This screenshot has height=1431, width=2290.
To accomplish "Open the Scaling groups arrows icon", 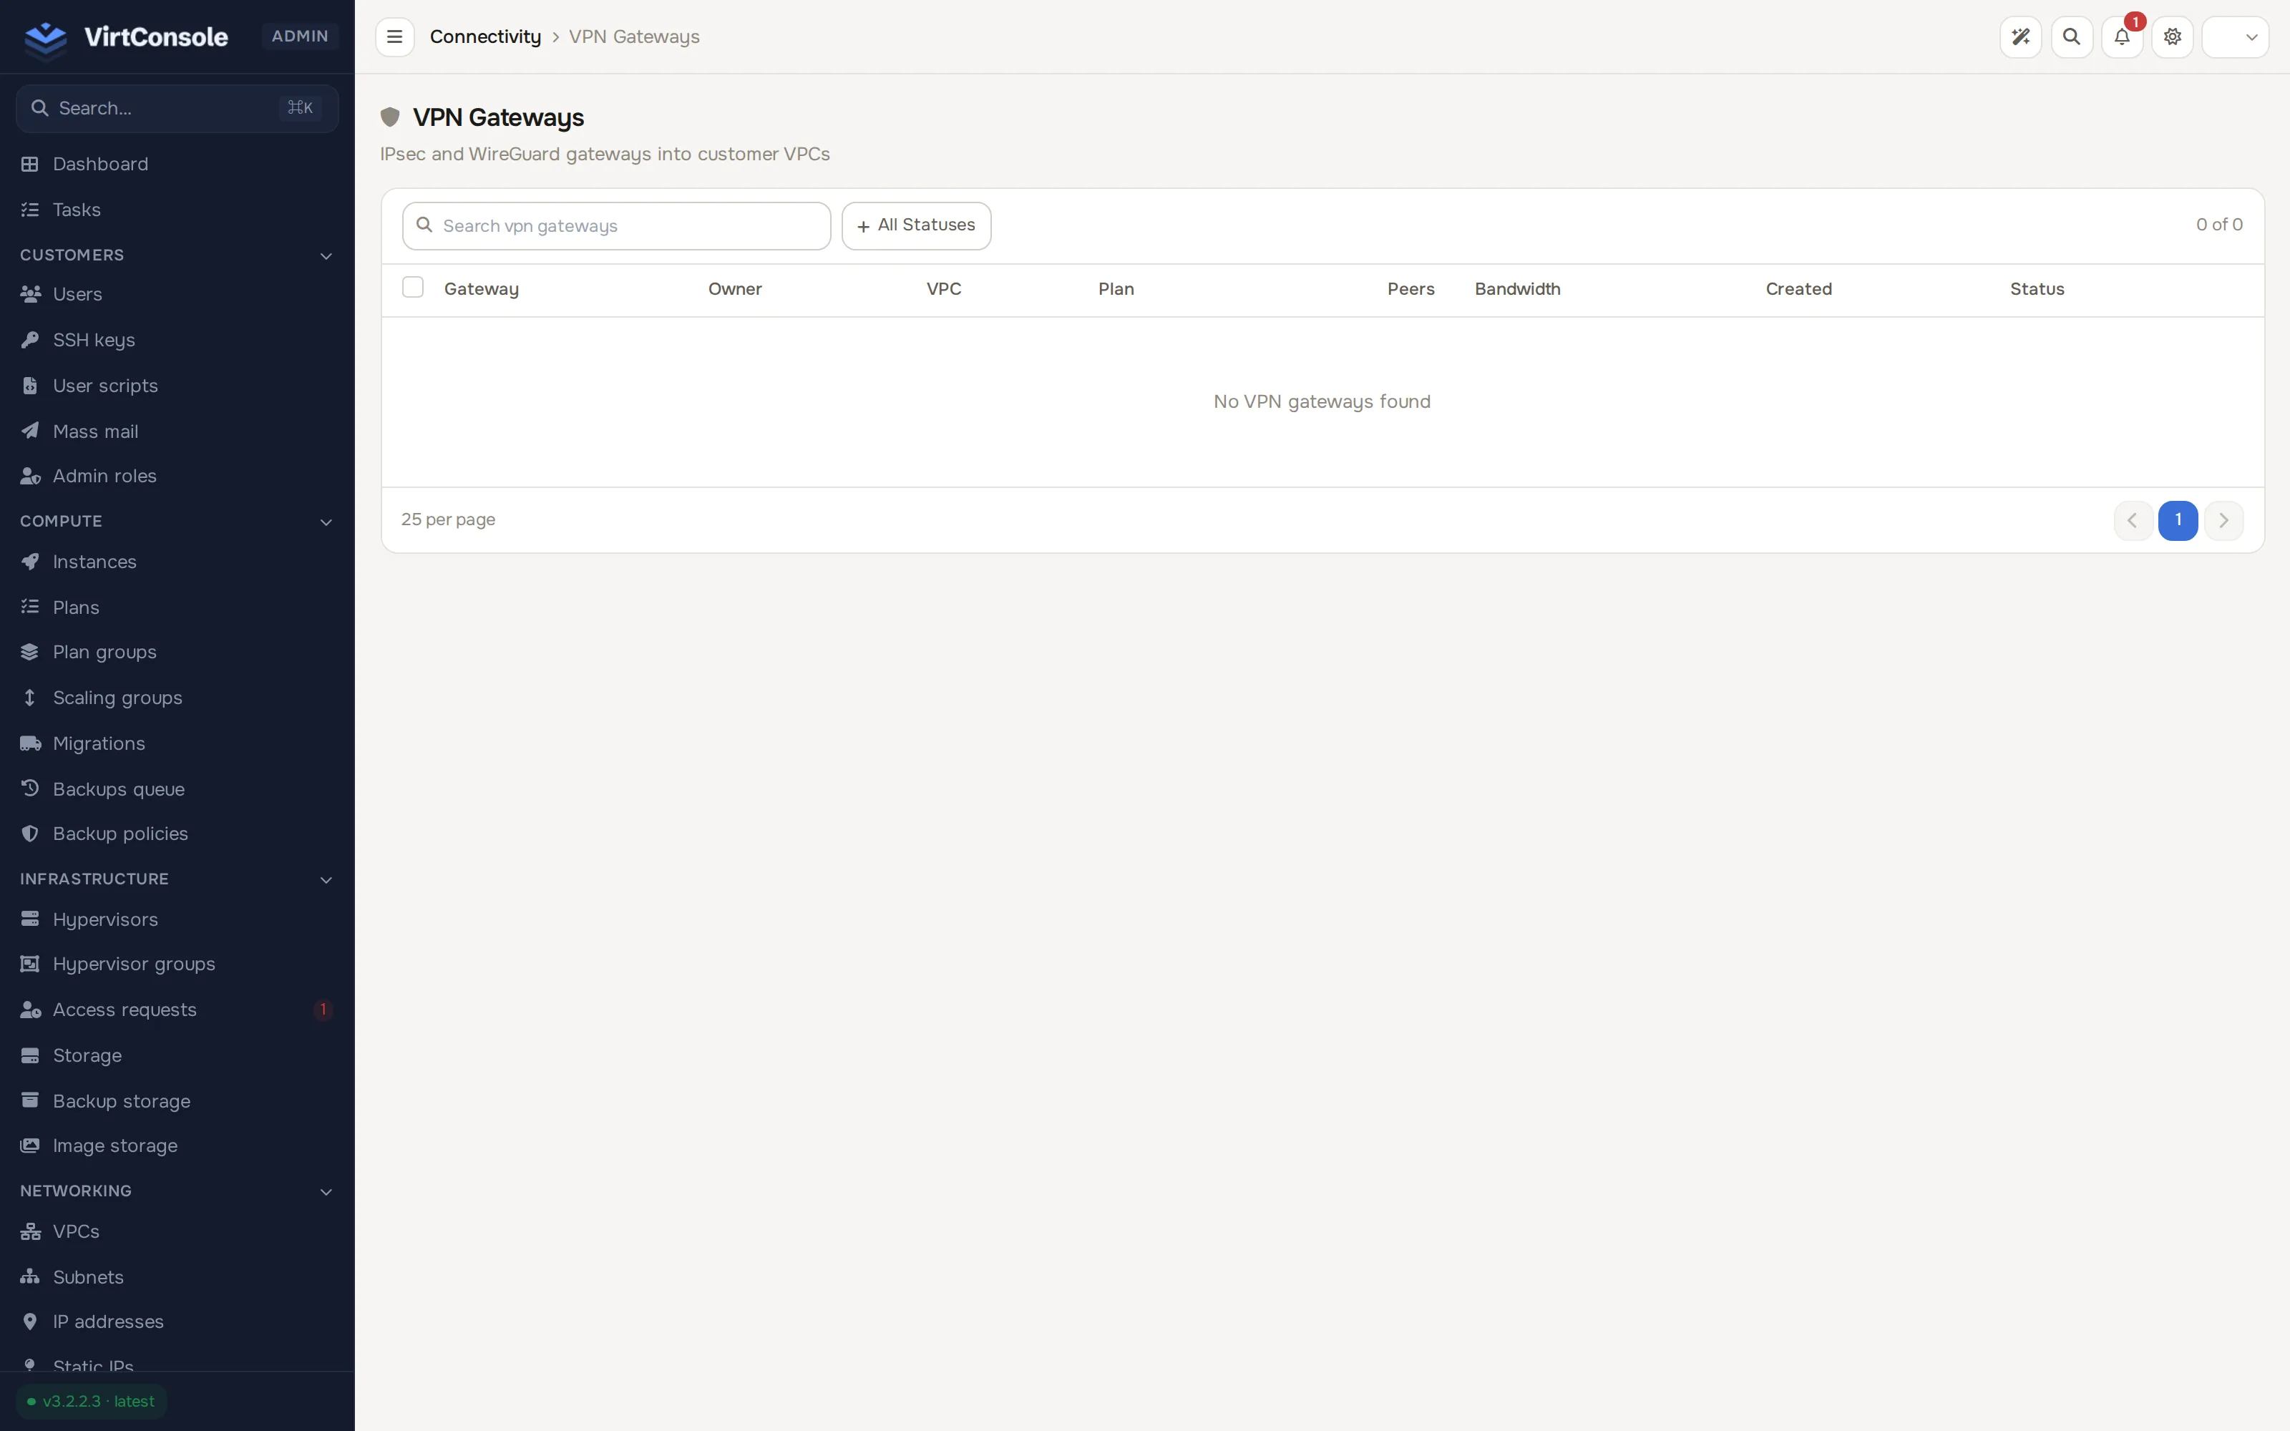I will [30, 698].
